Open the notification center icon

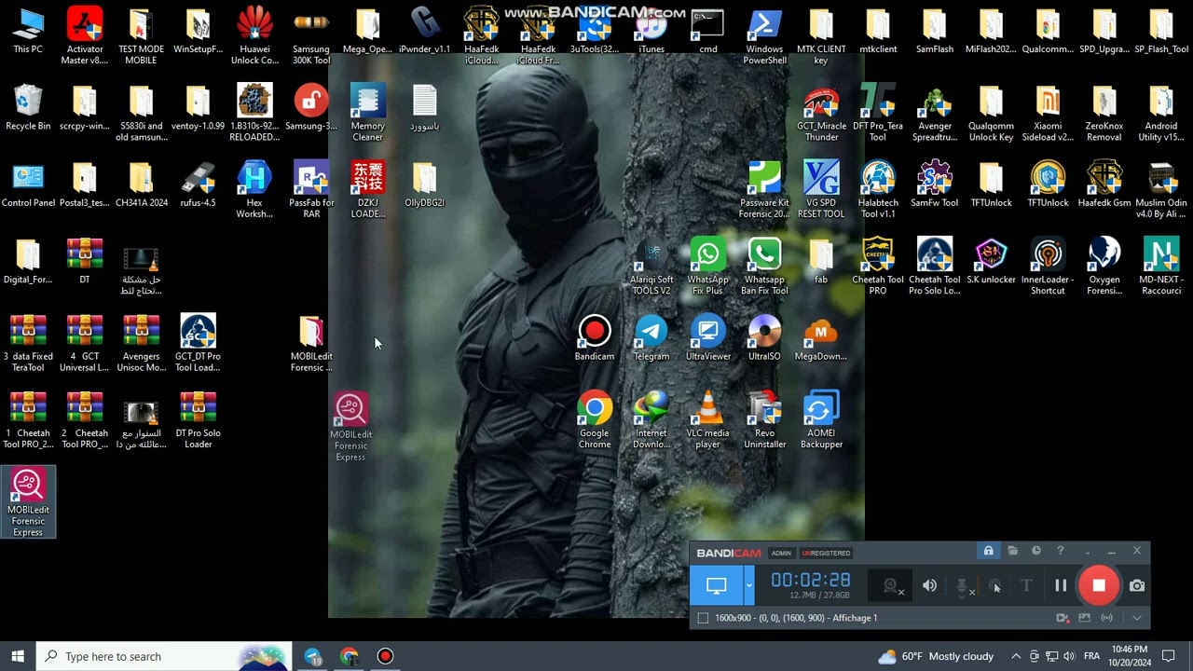[x=1169, y=656]
